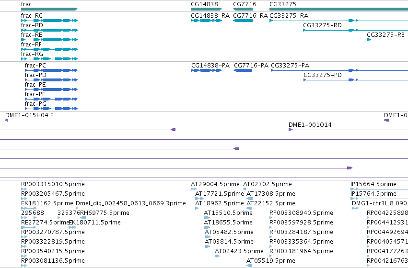Click EST AT02302.5prime
Viewport: 408px width, 268px height.
pos(245,189)
